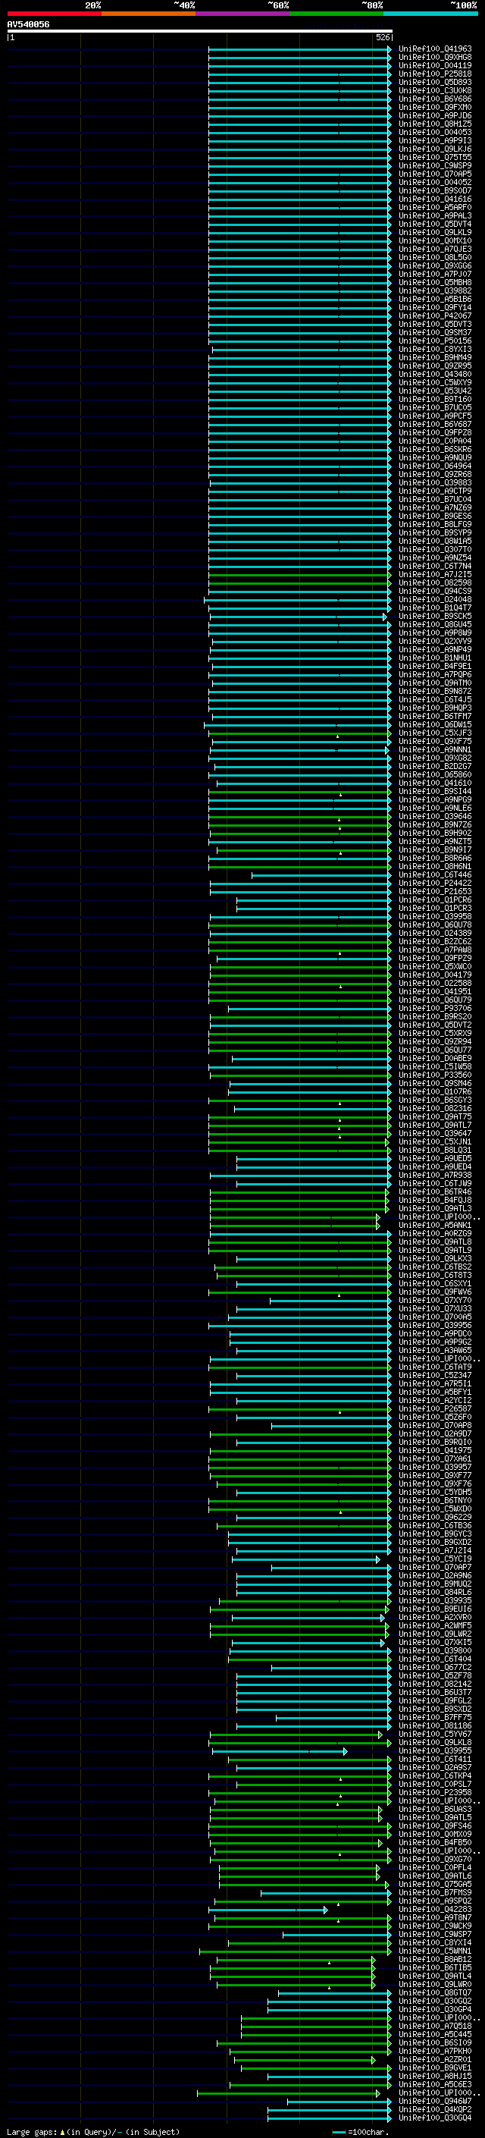Select the UniRef100_O22588 label
The height and width of the screenshot is (2138, 485).
tap(435, 983)
